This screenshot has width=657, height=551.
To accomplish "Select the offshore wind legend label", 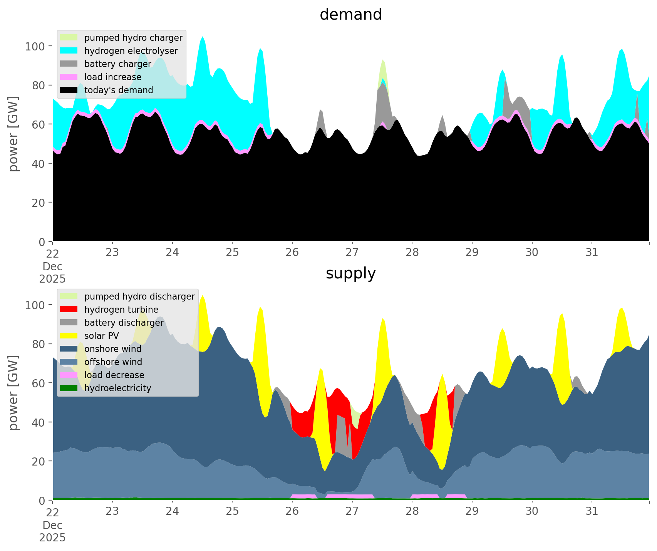I will pyautogui.click(x=113, y=362).
